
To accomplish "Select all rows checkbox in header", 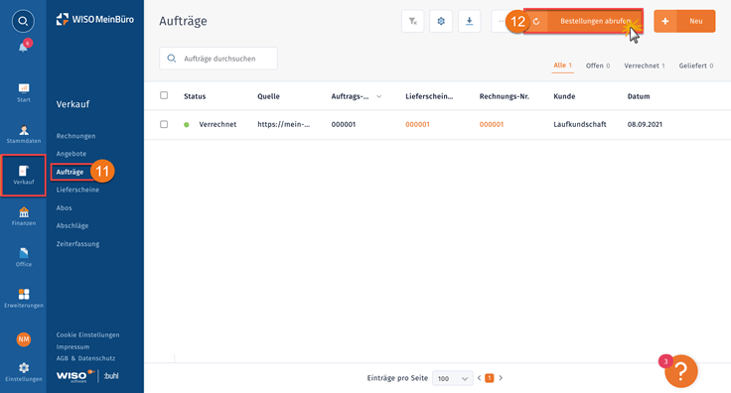I will pos(164,95).
